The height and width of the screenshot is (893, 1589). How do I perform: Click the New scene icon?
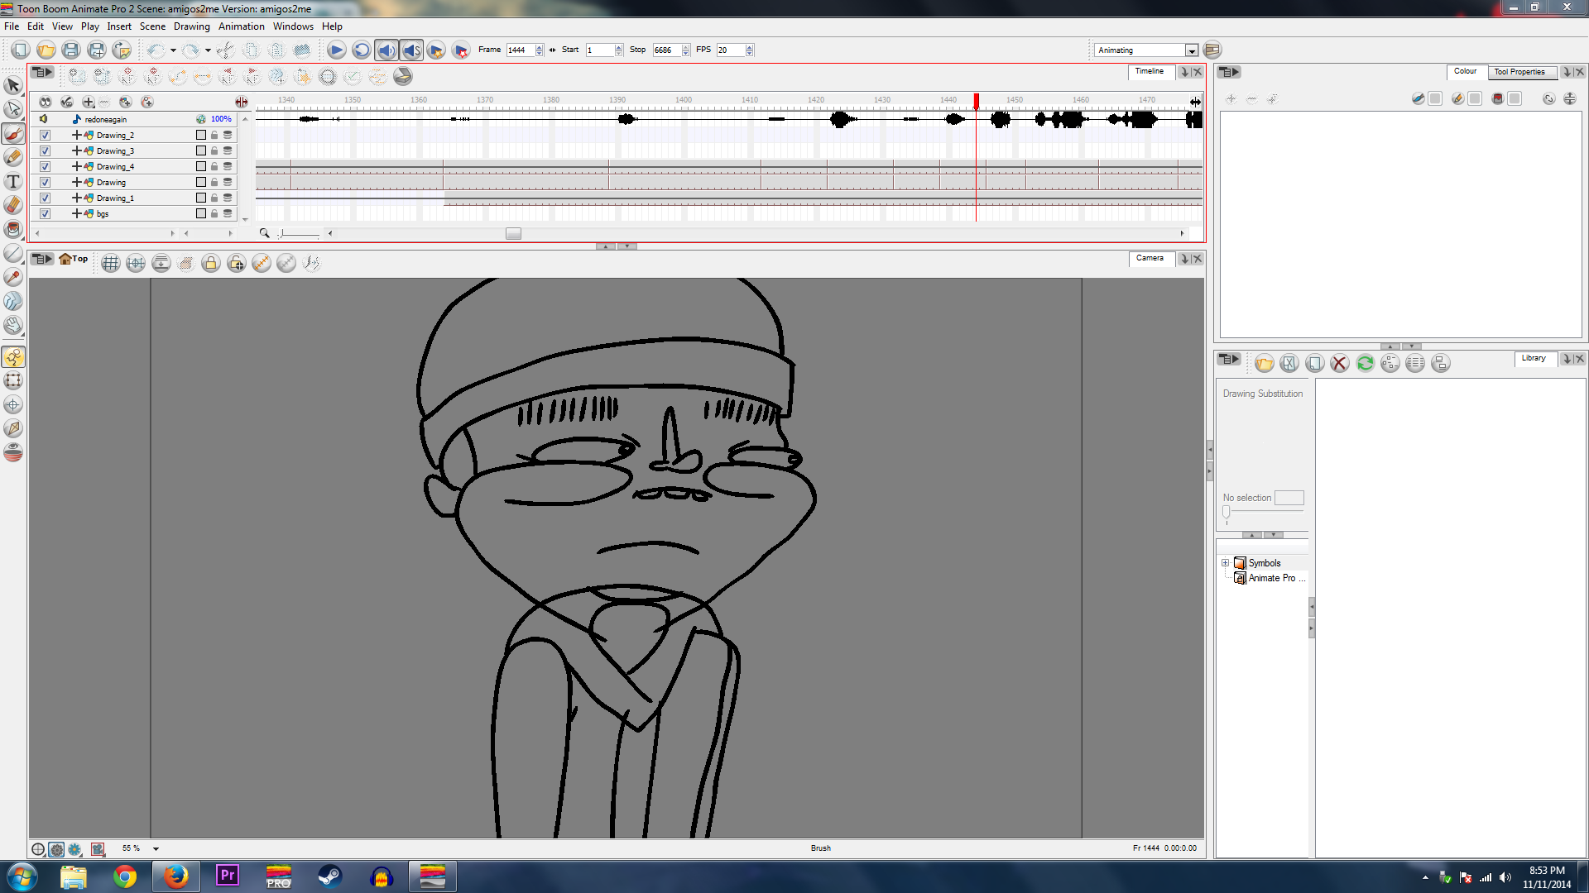pyautogui.click(x=21, y=50)
